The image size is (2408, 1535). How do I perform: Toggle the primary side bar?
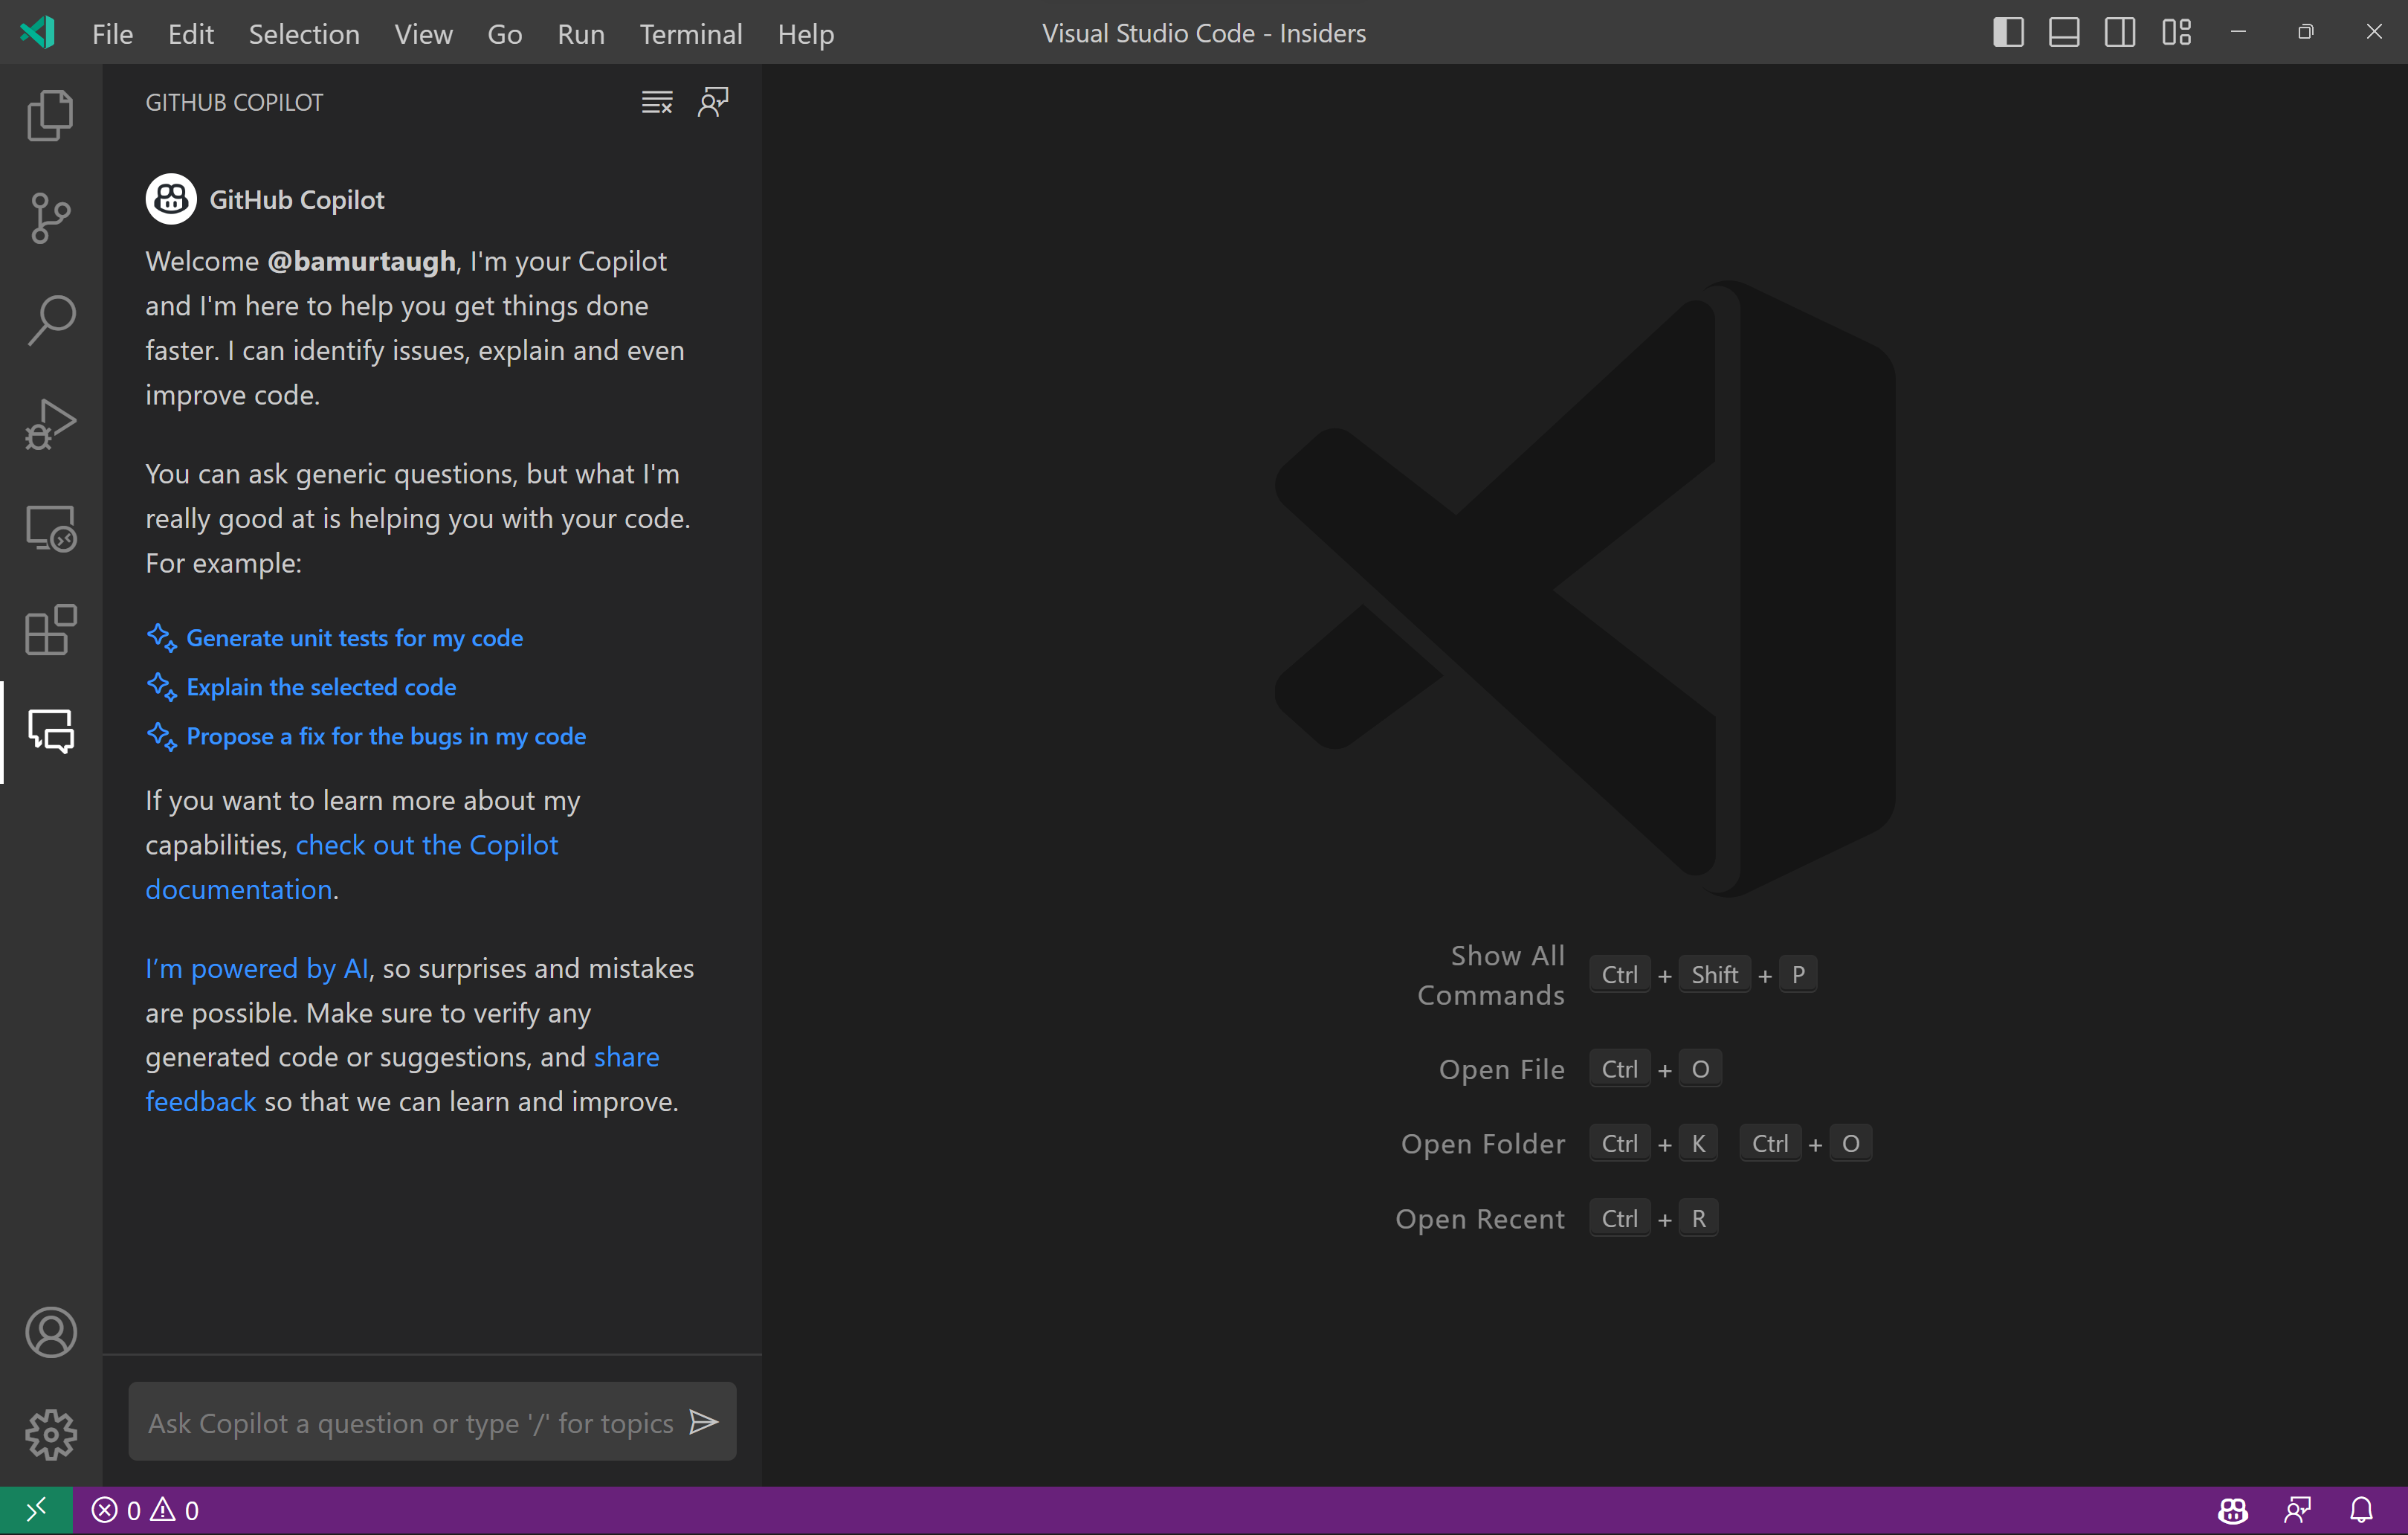[x=2007, y=32]
